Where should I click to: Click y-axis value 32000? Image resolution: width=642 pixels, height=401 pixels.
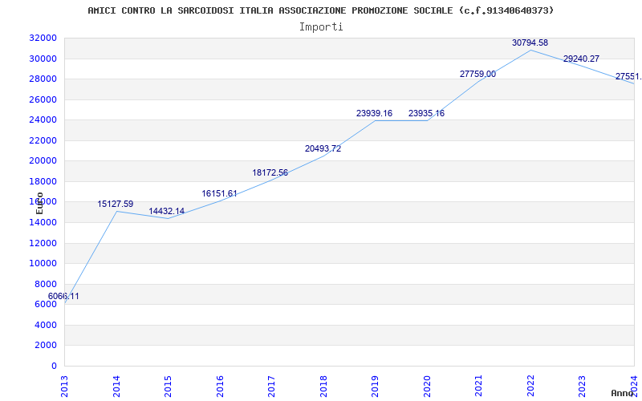pos(43,38)
